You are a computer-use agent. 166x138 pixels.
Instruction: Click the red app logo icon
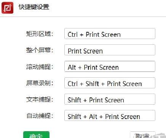[x=7, y=8]
